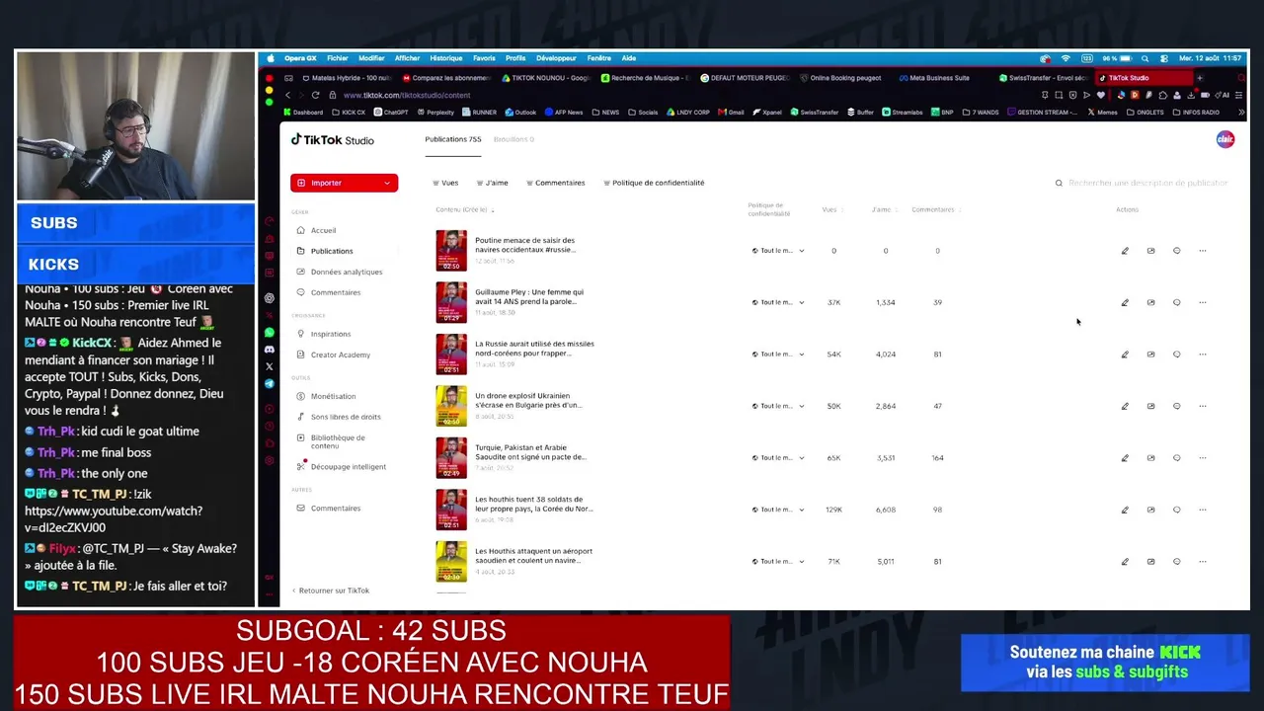Switch to the Brouillons tab

pos(513,139)
